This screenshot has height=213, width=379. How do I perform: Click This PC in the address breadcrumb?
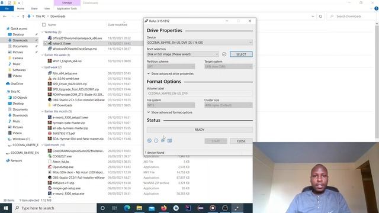point(40,16)
